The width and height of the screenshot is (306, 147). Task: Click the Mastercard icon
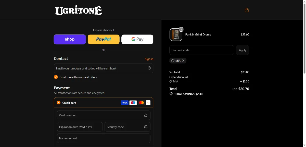coord(142,103)
